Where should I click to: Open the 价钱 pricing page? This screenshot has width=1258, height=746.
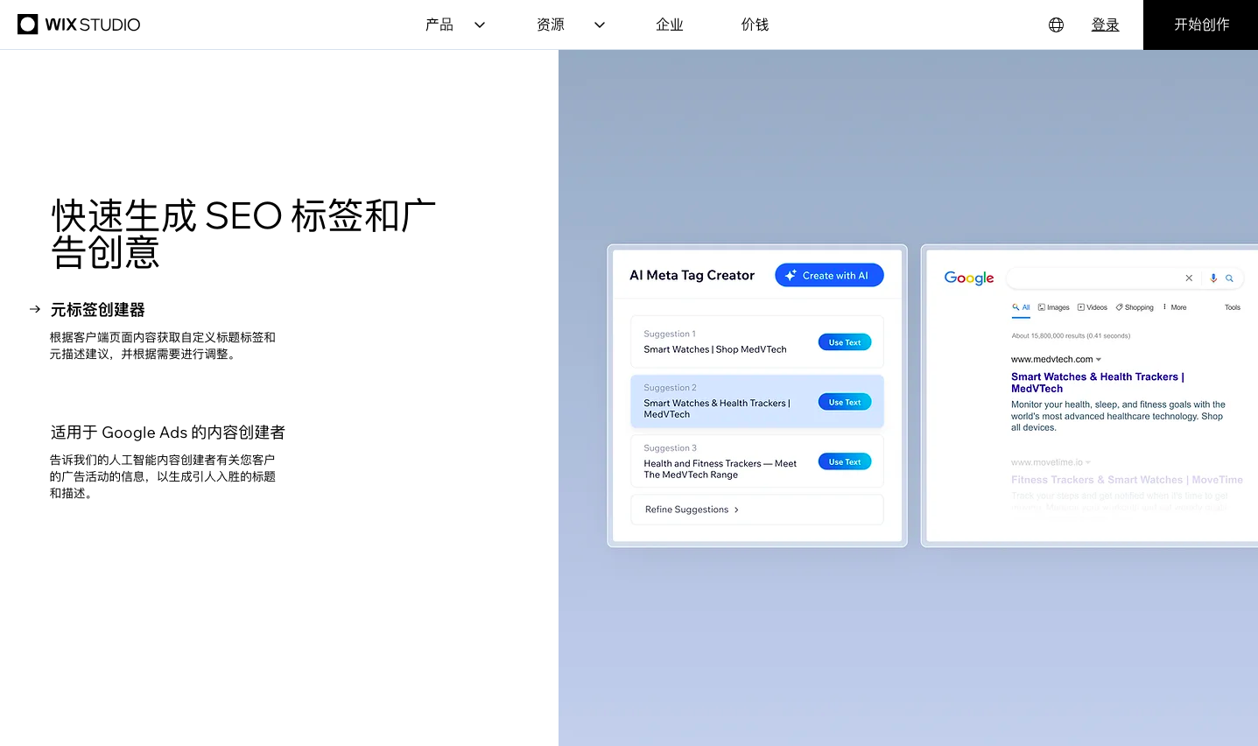(755, 25)
